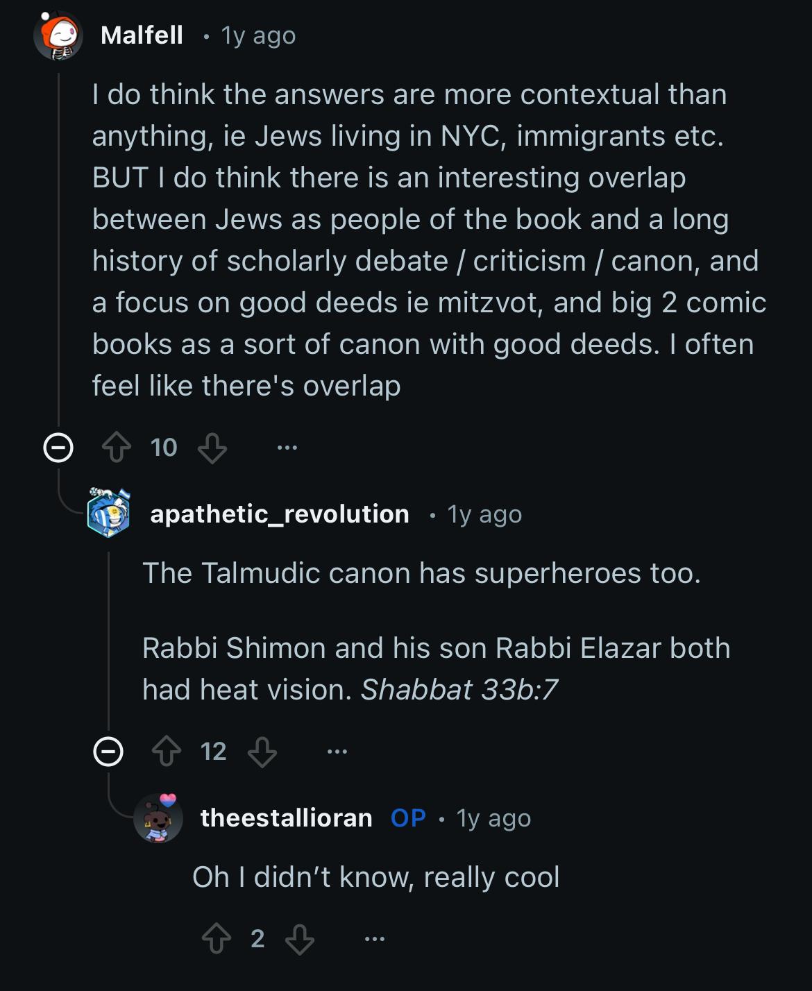Click theestallioran's avatar thumbnail
The image size is (812, 991).
pyautogui.click(x=158, y=818)
